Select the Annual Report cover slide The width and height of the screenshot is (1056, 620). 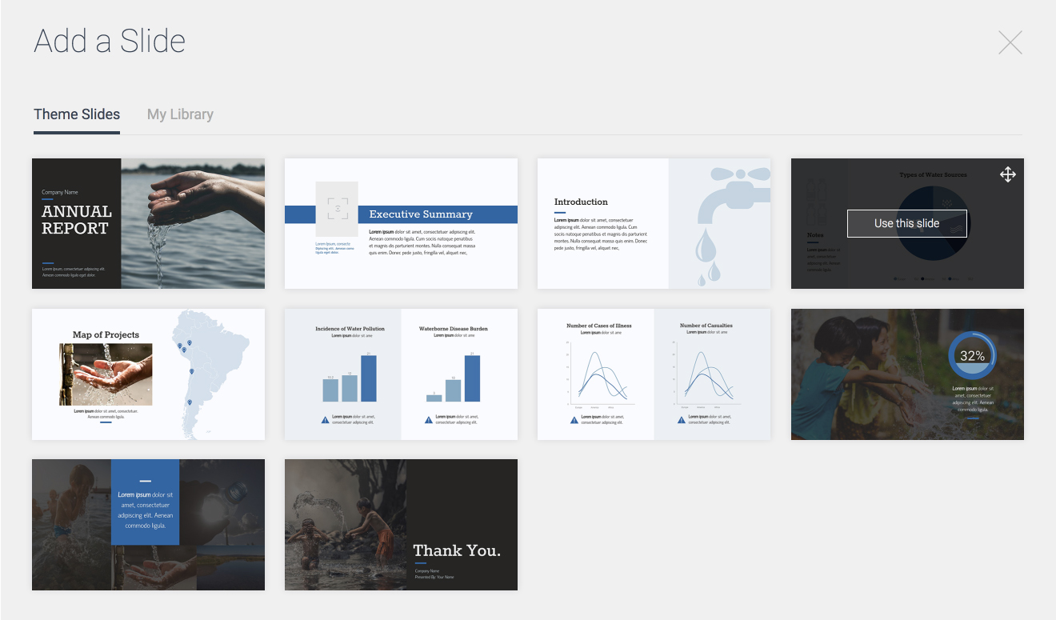click(148, 223)
